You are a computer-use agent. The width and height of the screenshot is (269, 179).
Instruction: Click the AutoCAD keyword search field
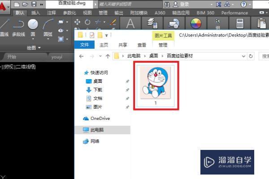coord(130,4)
